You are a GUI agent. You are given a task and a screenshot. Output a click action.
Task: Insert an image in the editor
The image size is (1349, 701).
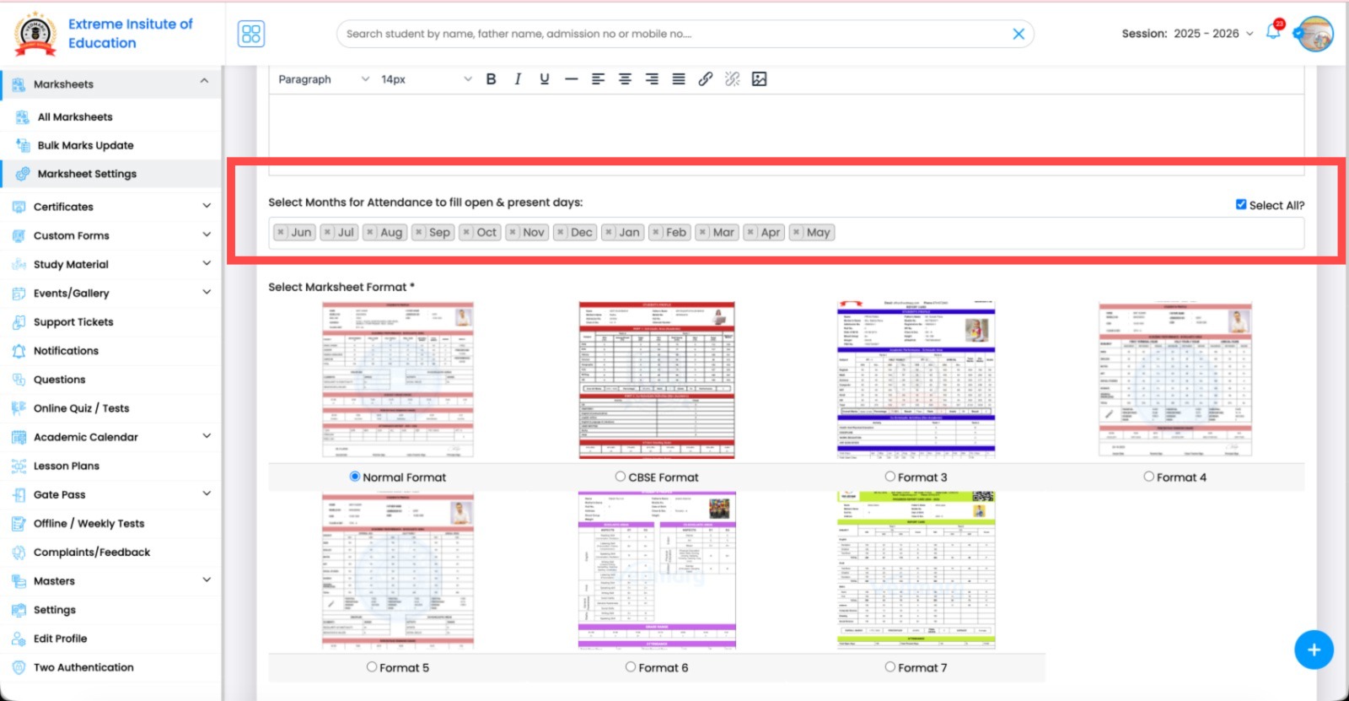coord(760,79)
